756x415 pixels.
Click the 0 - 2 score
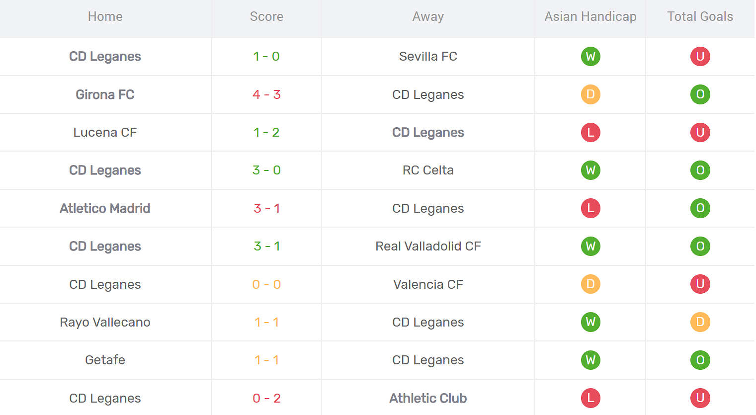pyautogui.click(x=266, y=398)
